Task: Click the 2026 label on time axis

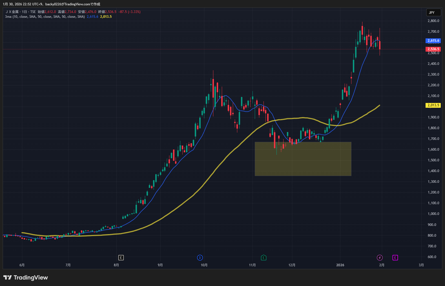Action: click(340, 265)
